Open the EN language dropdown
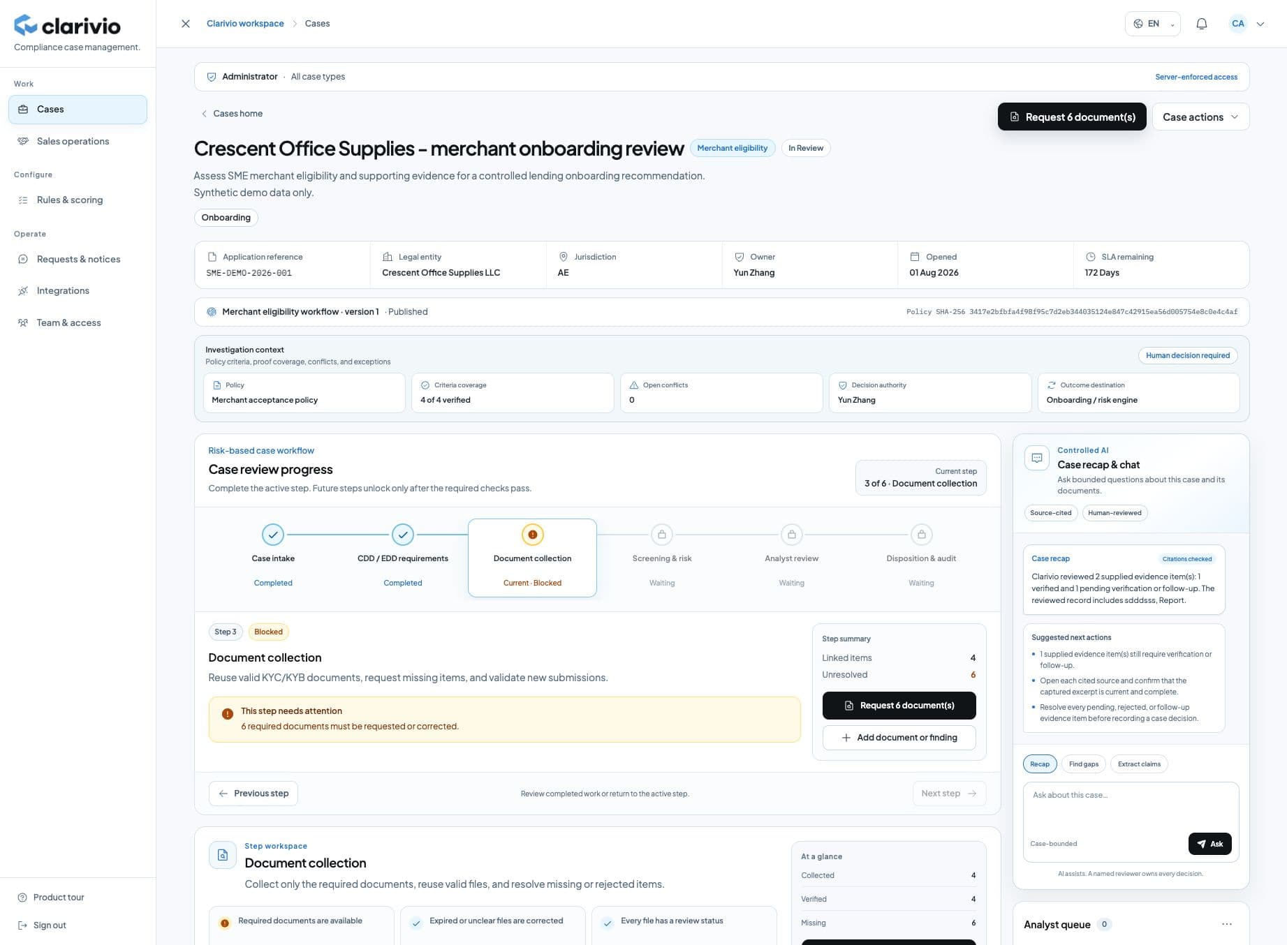The image size is (1287, 945). (x=1153, y=24)
